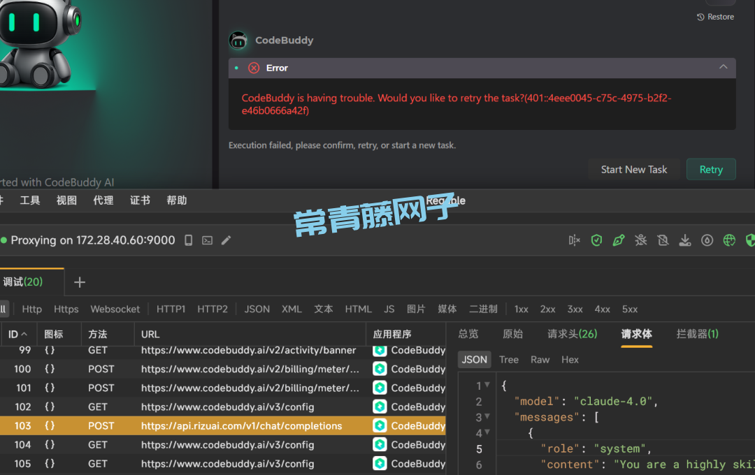Toggle the JSON filter in the type bar

257,309
